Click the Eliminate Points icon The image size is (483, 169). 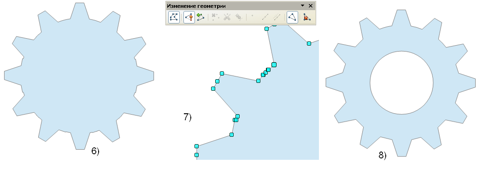coord(307,17)
